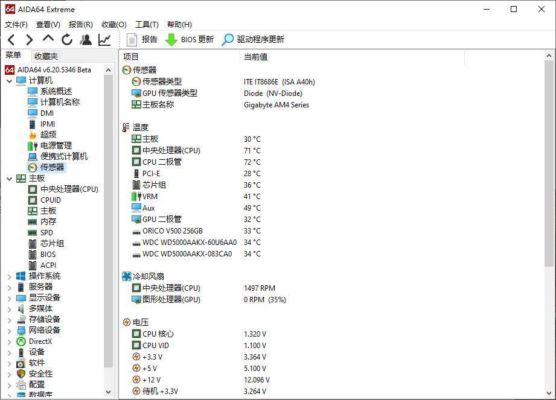This screenshot has height=400, width=556.
Task: Click the user profile toolbar icon
Action: click(85, 39)
